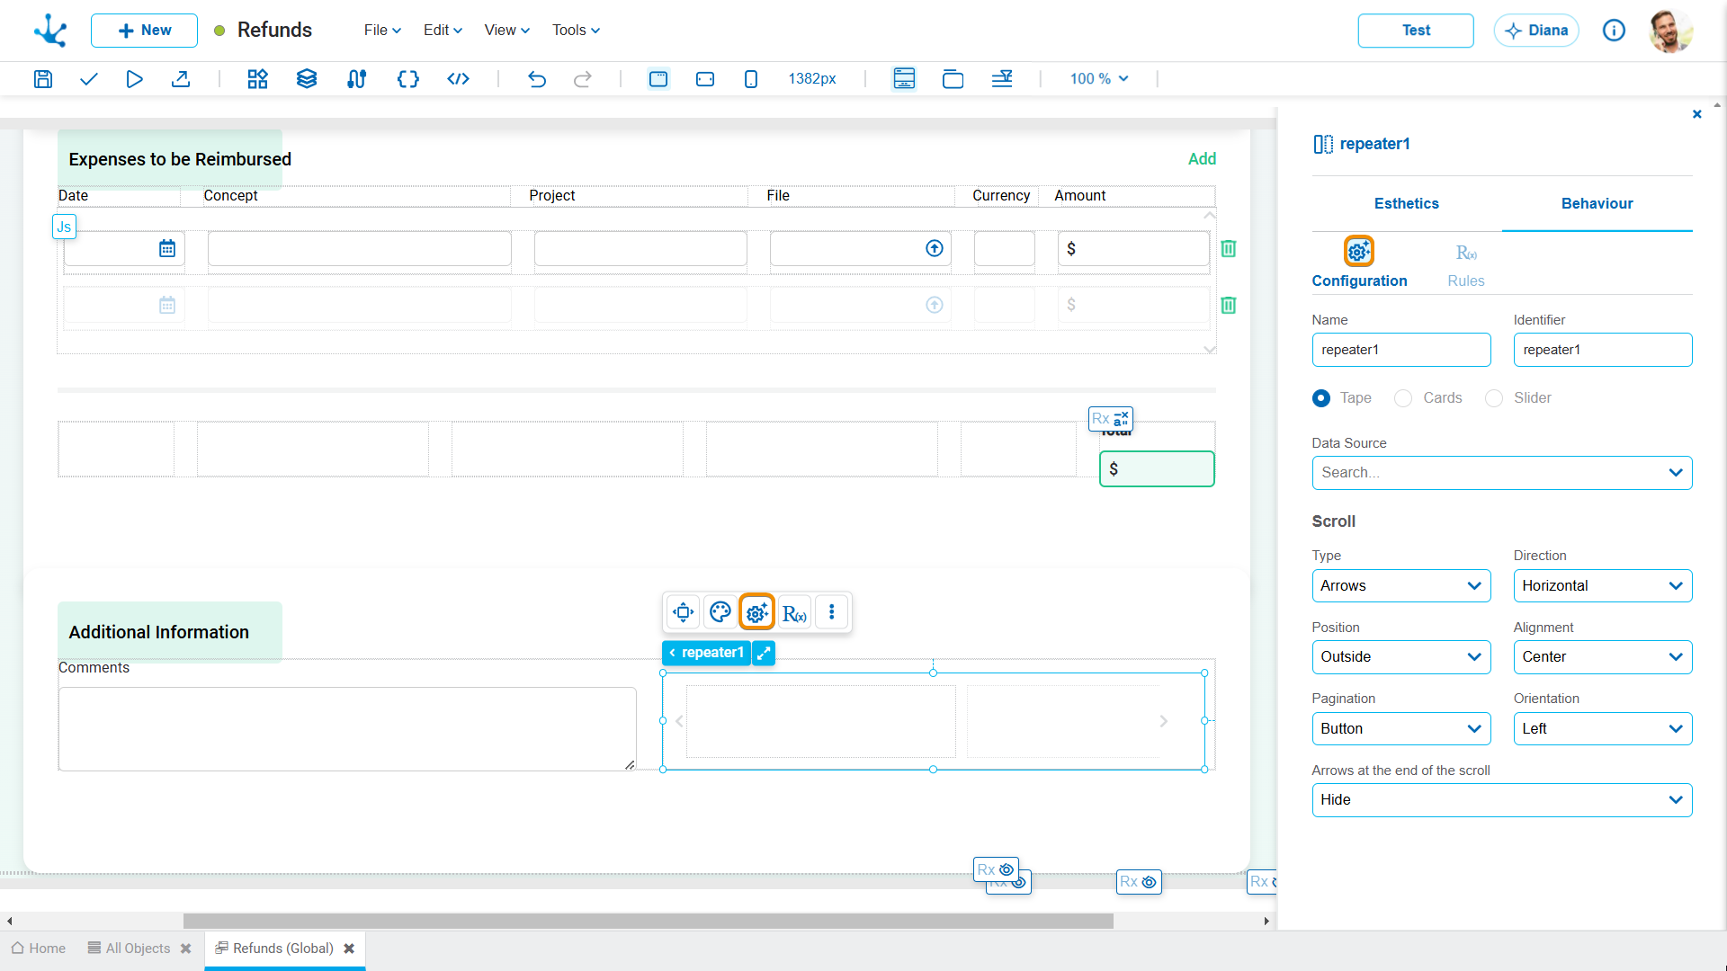This screenshot has width=1727, height=971.
Task: Open the Data Source search dropdown
Action: (1502, 473)
